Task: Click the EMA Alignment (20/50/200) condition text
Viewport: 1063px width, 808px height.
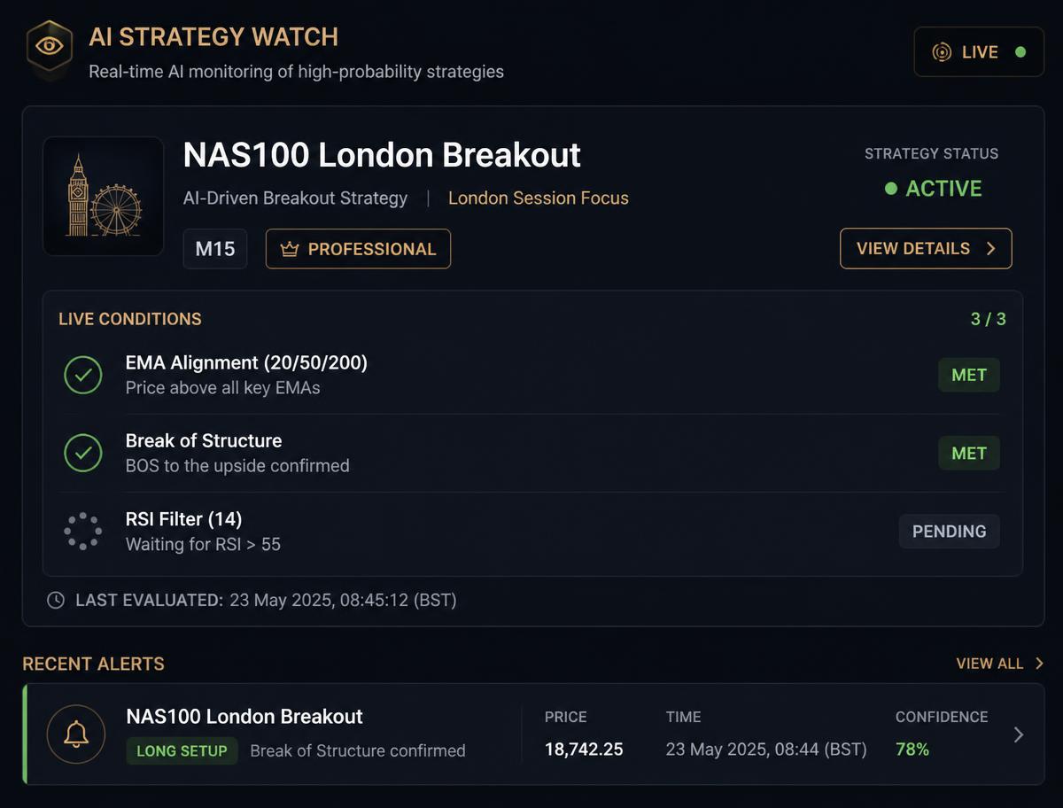Action: point(246,362)
